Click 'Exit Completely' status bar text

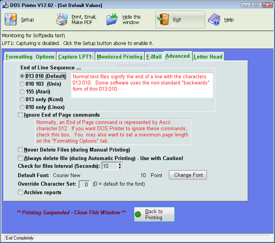pos(20,238)
